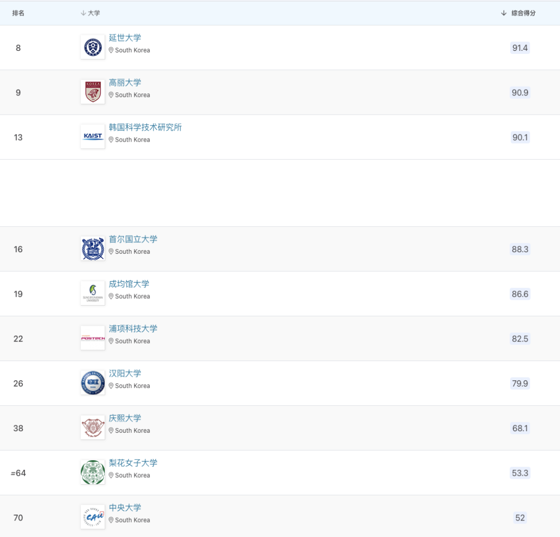Viewport: 560px width, 537px height.
Task: Click the Kyung Hee University logo
Action: click(x=93, y=428)
